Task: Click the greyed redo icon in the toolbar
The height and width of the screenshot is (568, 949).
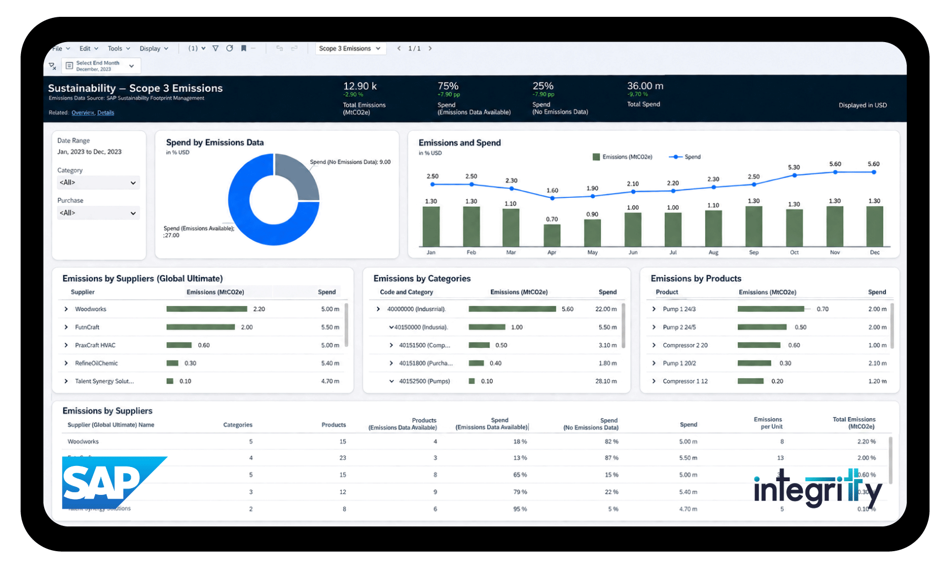Action: click(x=294, y=48)
